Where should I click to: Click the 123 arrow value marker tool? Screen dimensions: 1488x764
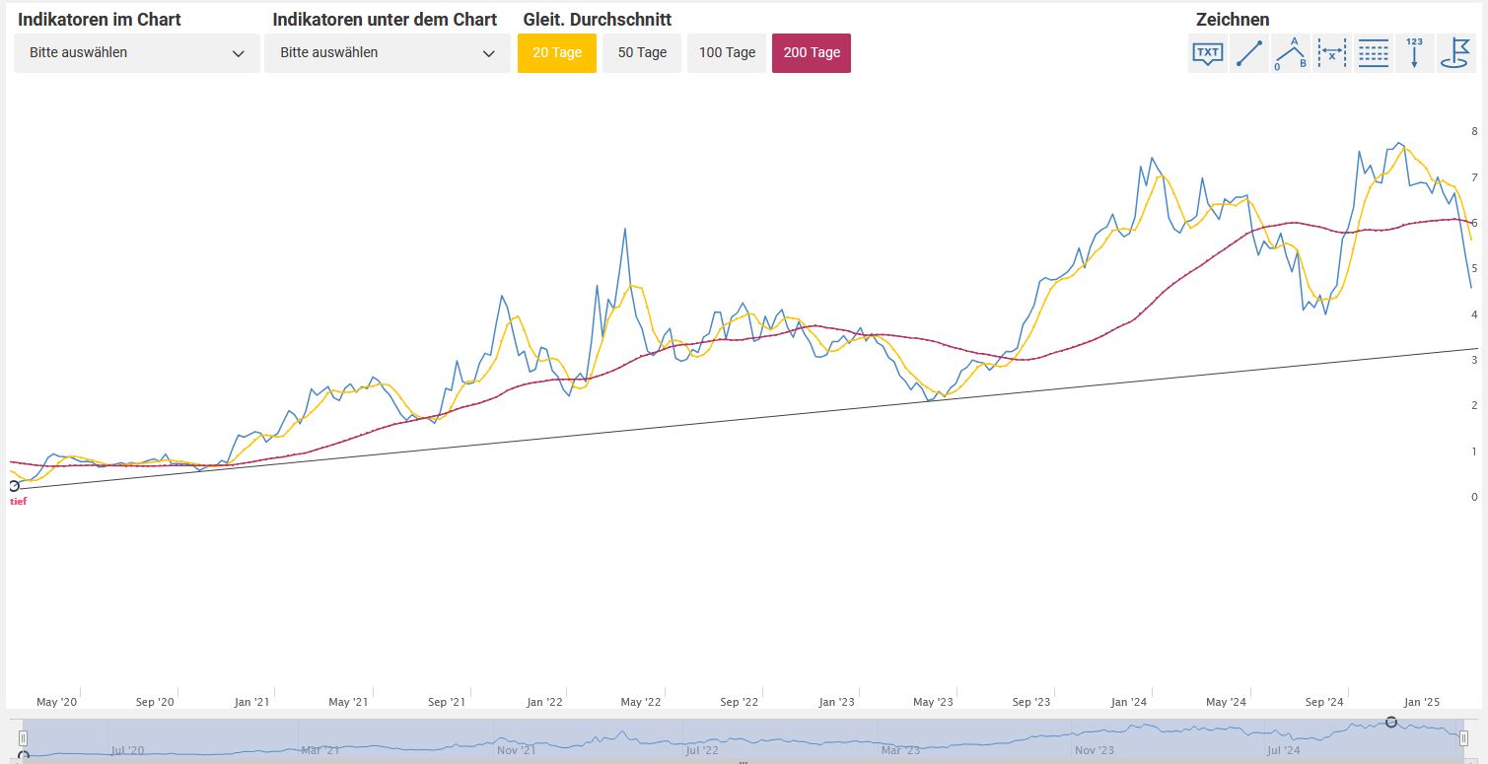point(1414,53)
